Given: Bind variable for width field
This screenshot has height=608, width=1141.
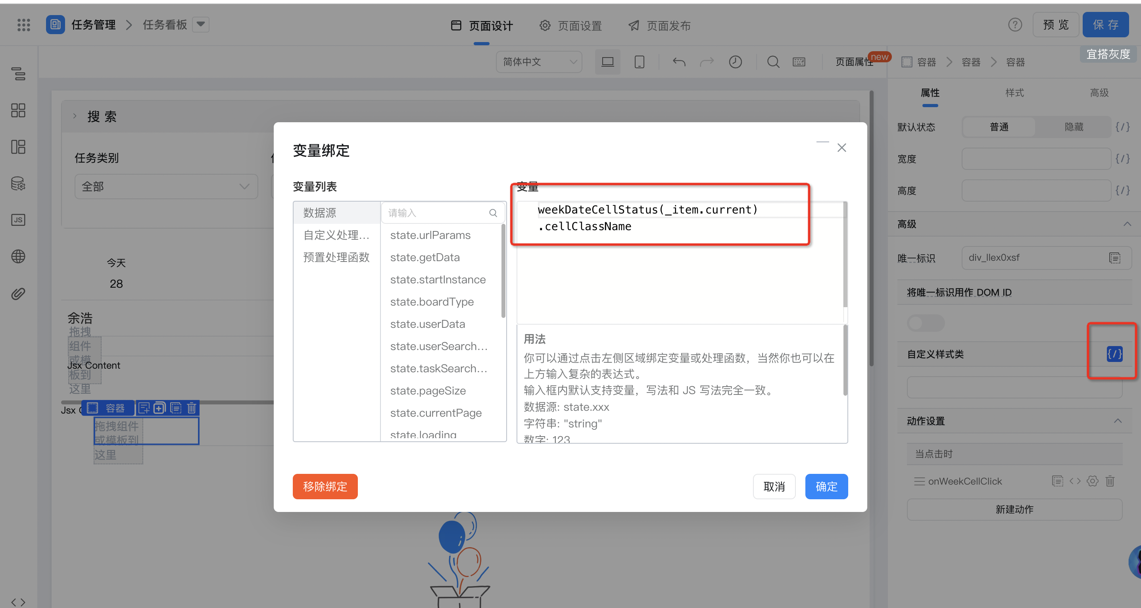Looking at the screenshot, I should [x=1122, y=159].
